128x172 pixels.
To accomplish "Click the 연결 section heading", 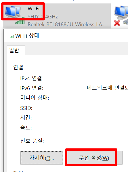I will [18, 67].
